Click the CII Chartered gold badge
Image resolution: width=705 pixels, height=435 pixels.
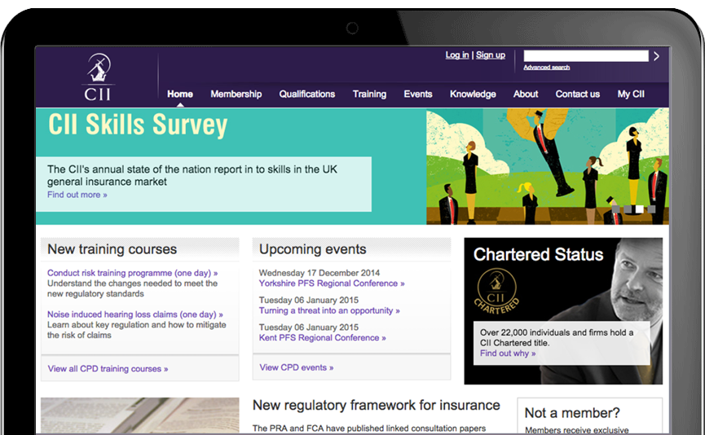coord(496,292)
